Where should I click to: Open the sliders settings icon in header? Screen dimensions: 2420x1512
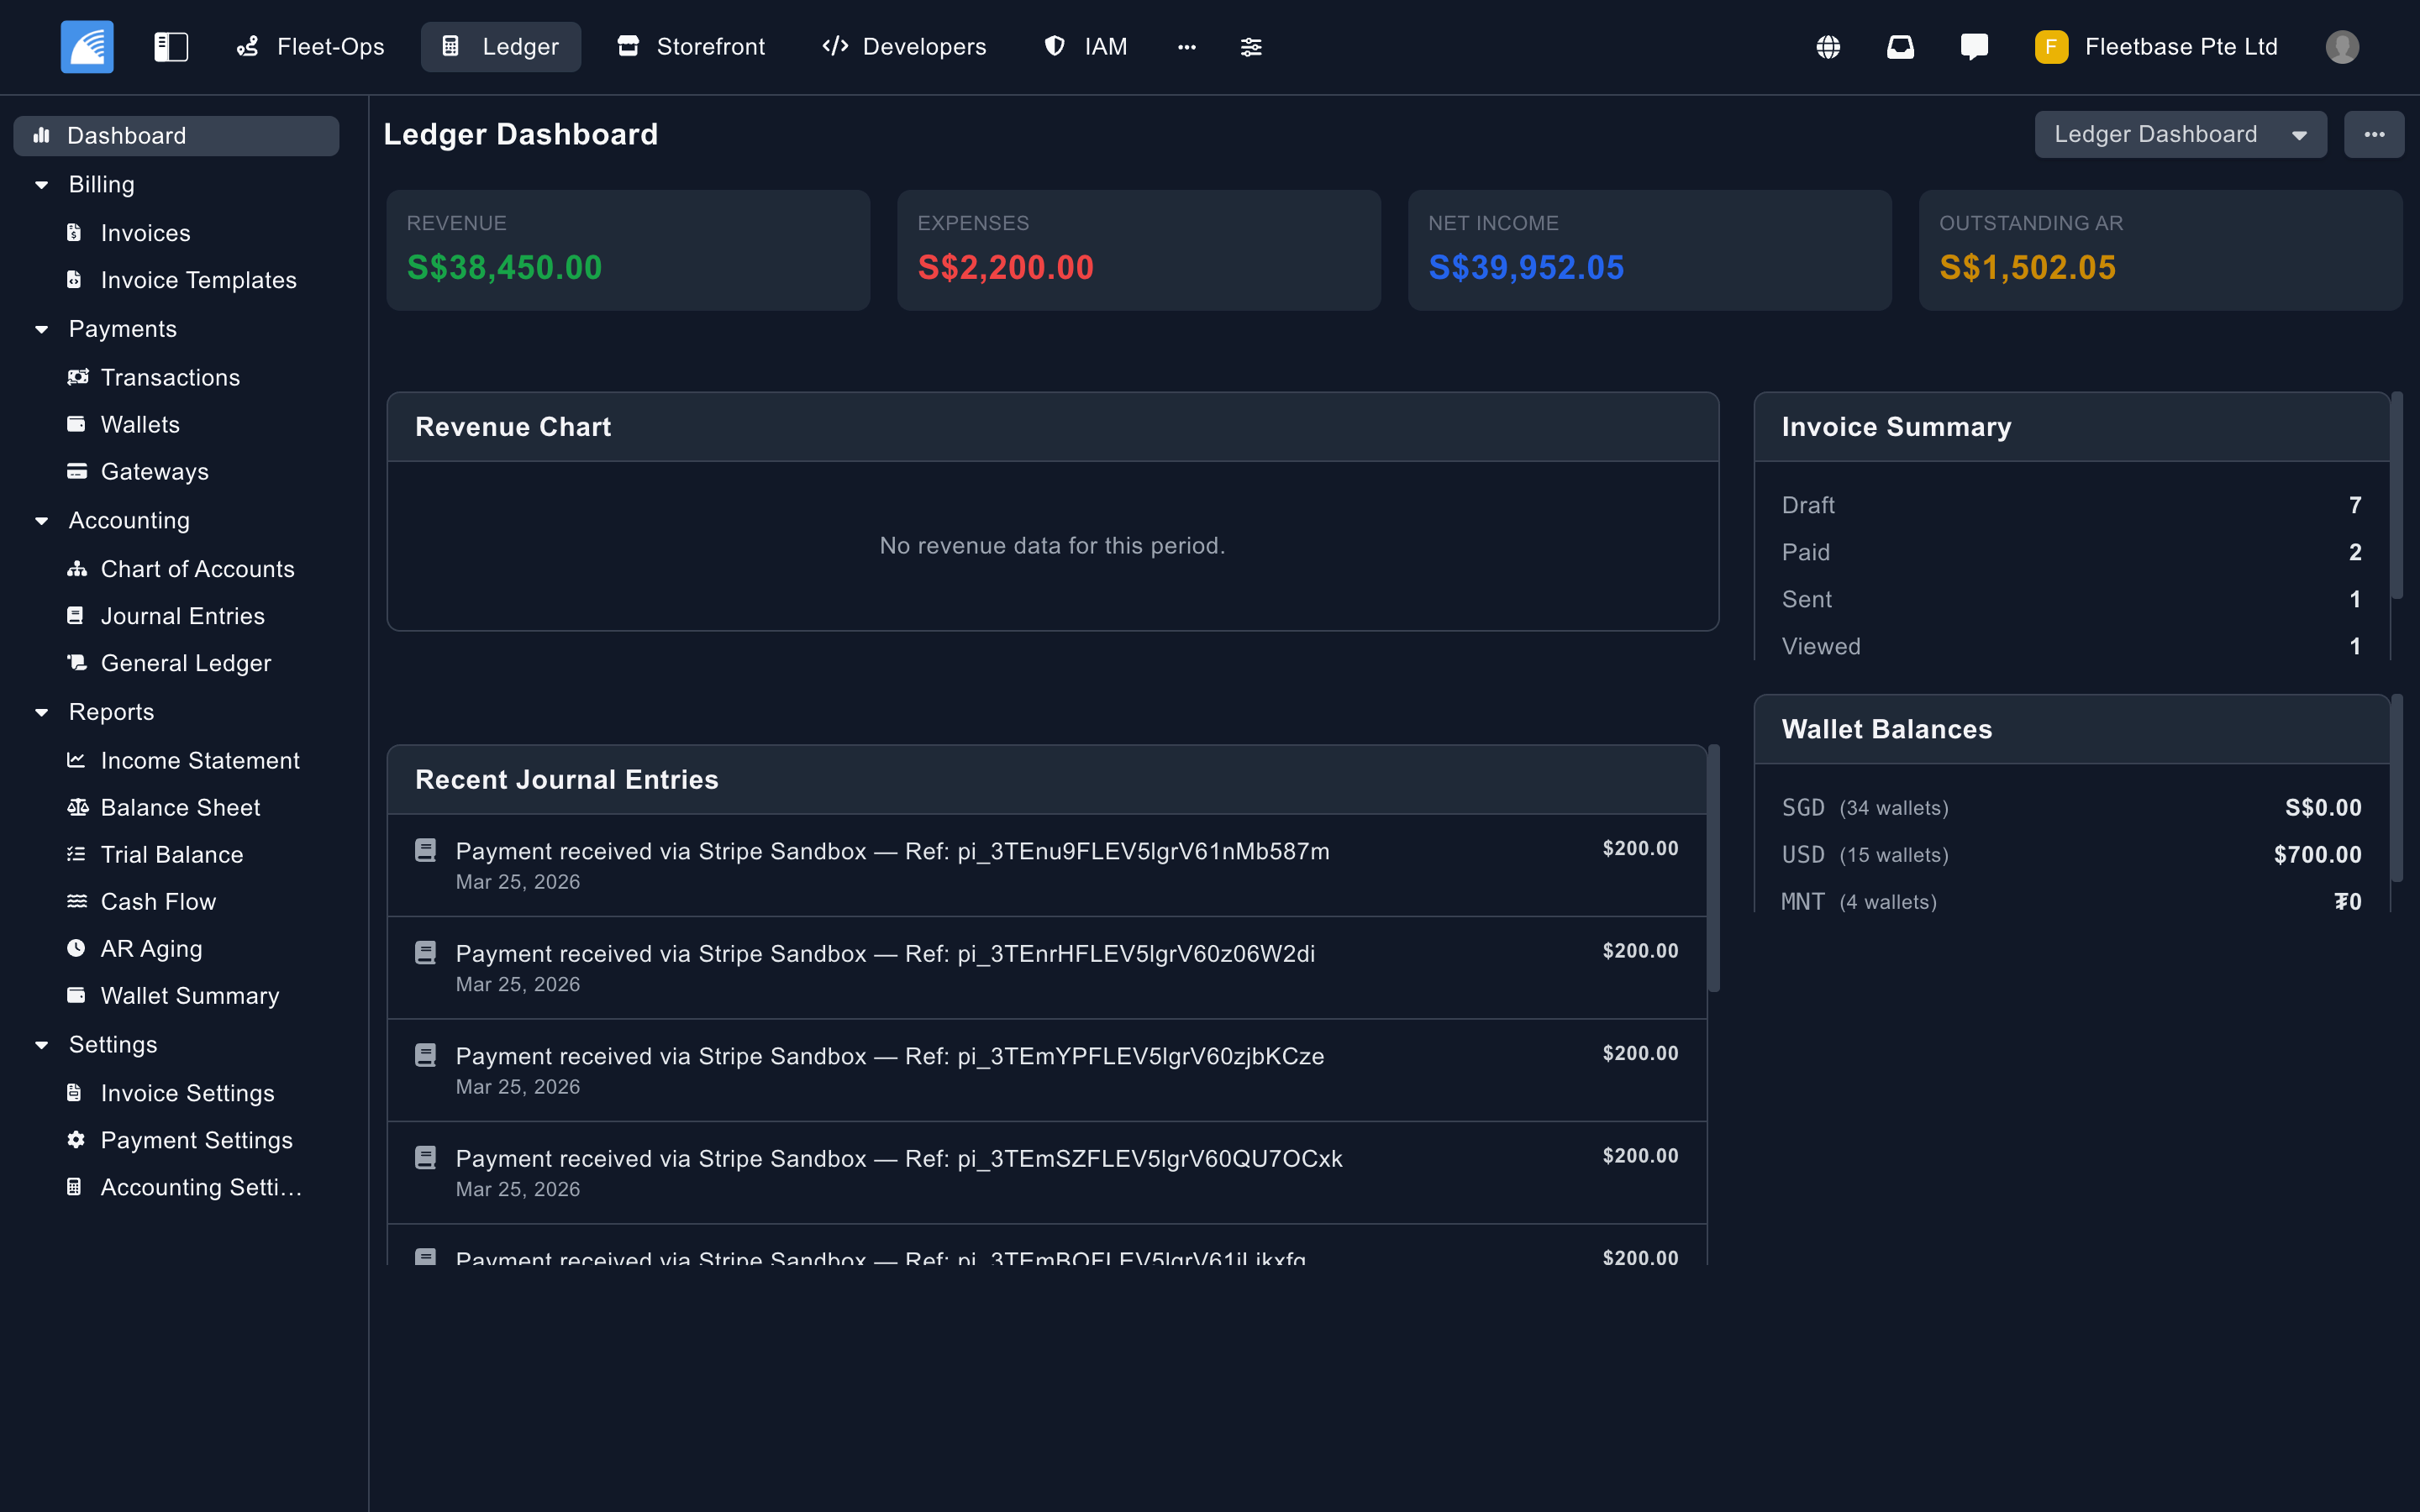pos(1251,47)
